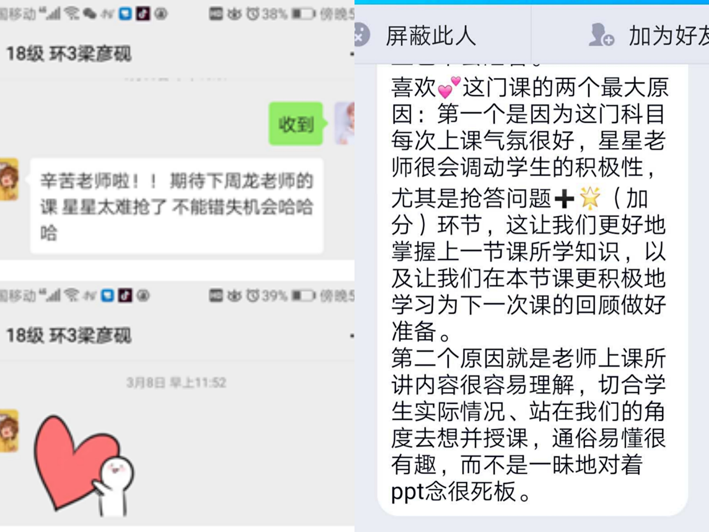Screen dimensions: 709x532
Task: Open chat title 18级 环3梁彦砚 at top
Action: coord(69,53)
